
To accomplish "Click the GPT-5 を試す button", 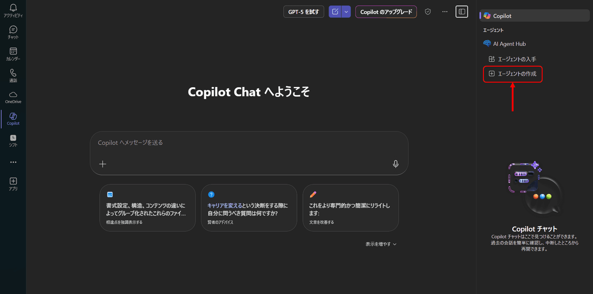I will point(303,12).
